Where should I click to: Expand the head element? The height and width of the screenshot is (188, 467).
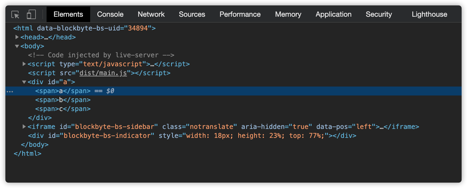click(x=17, y=37)
